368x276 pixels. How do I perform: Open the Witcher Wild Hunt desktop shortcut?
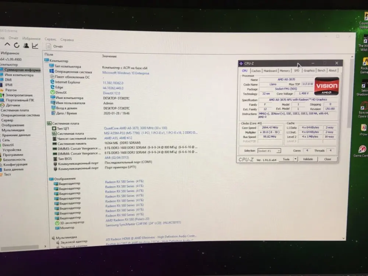[x=364, y=43]
